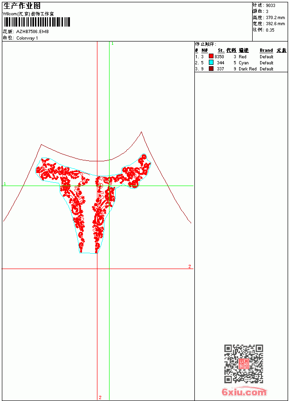Viewport: 289px width, 401px height.
Task: Click the Colorway 1 label
Action: (x=27, y=38)
